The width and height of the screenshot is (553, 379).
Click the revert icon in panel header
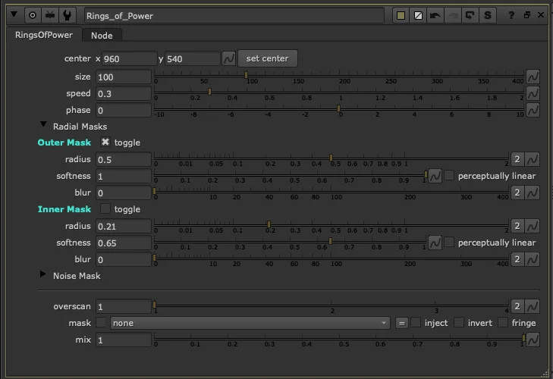point(470,15)
